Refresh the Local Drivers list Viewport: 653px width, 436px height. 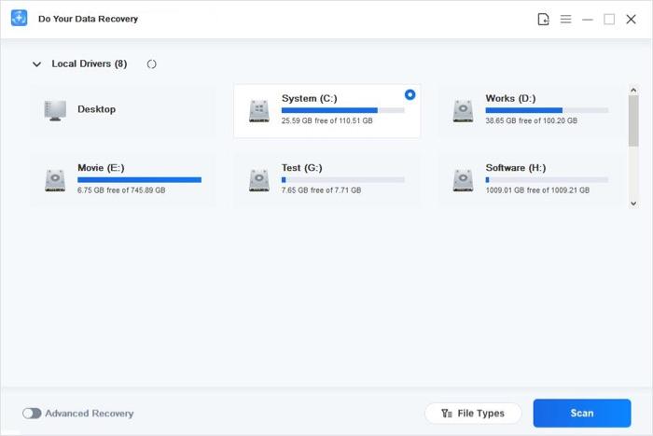151,64
